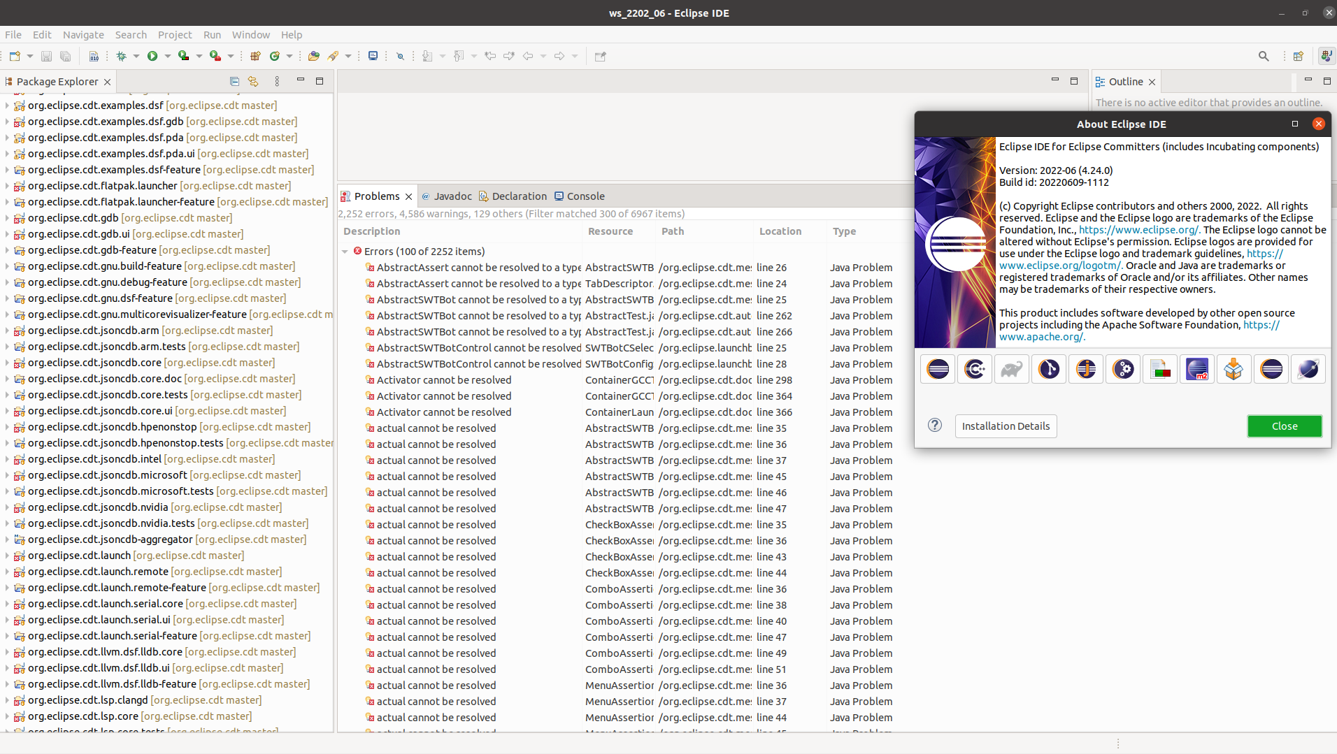This screenshot has width=1337, height=754.
Task: Open the File menu
Action: [13, 35]
